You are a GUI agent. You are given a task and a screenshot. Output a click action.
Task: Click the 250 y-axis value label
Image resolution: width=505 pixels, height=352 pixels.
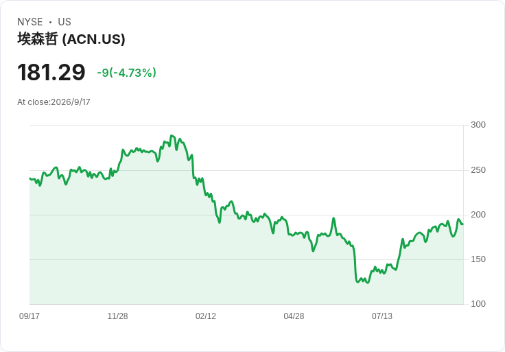(x=478, y=170)
